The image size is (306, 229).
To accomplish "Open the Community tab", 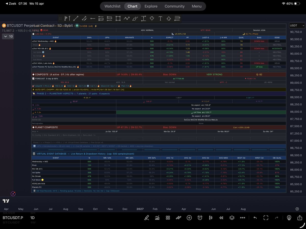I will [x=174, y=6].
